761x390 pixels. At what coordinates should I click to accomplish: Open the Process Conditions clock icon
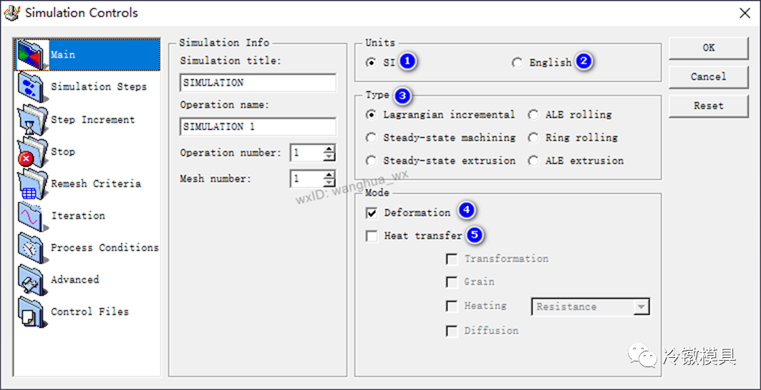(32, 248)
